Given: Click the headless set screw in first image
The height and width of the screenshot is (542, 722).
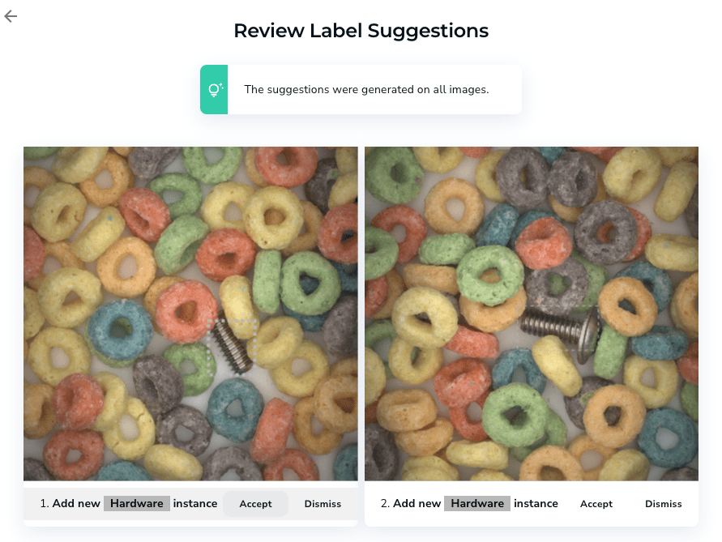Looking at the screenshot, I should 233,346.
